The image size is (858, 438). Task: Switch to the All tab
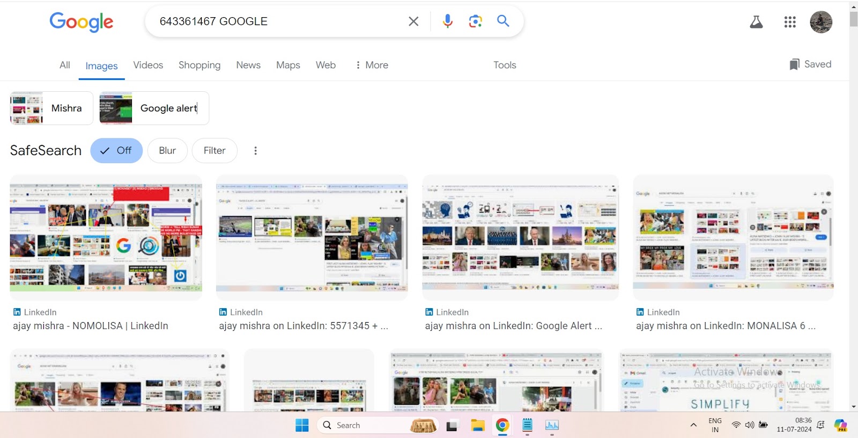coord(65,65)
